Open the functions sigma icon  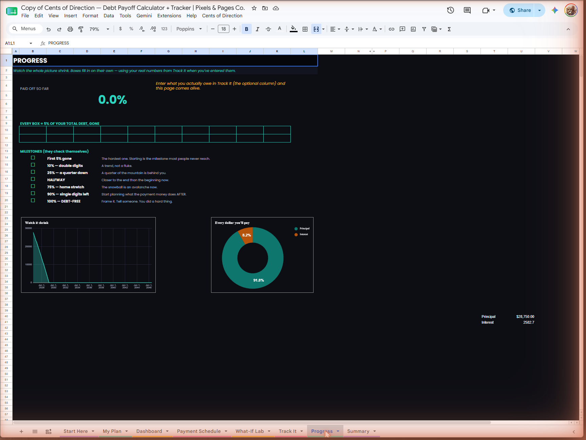pos(449,29)
